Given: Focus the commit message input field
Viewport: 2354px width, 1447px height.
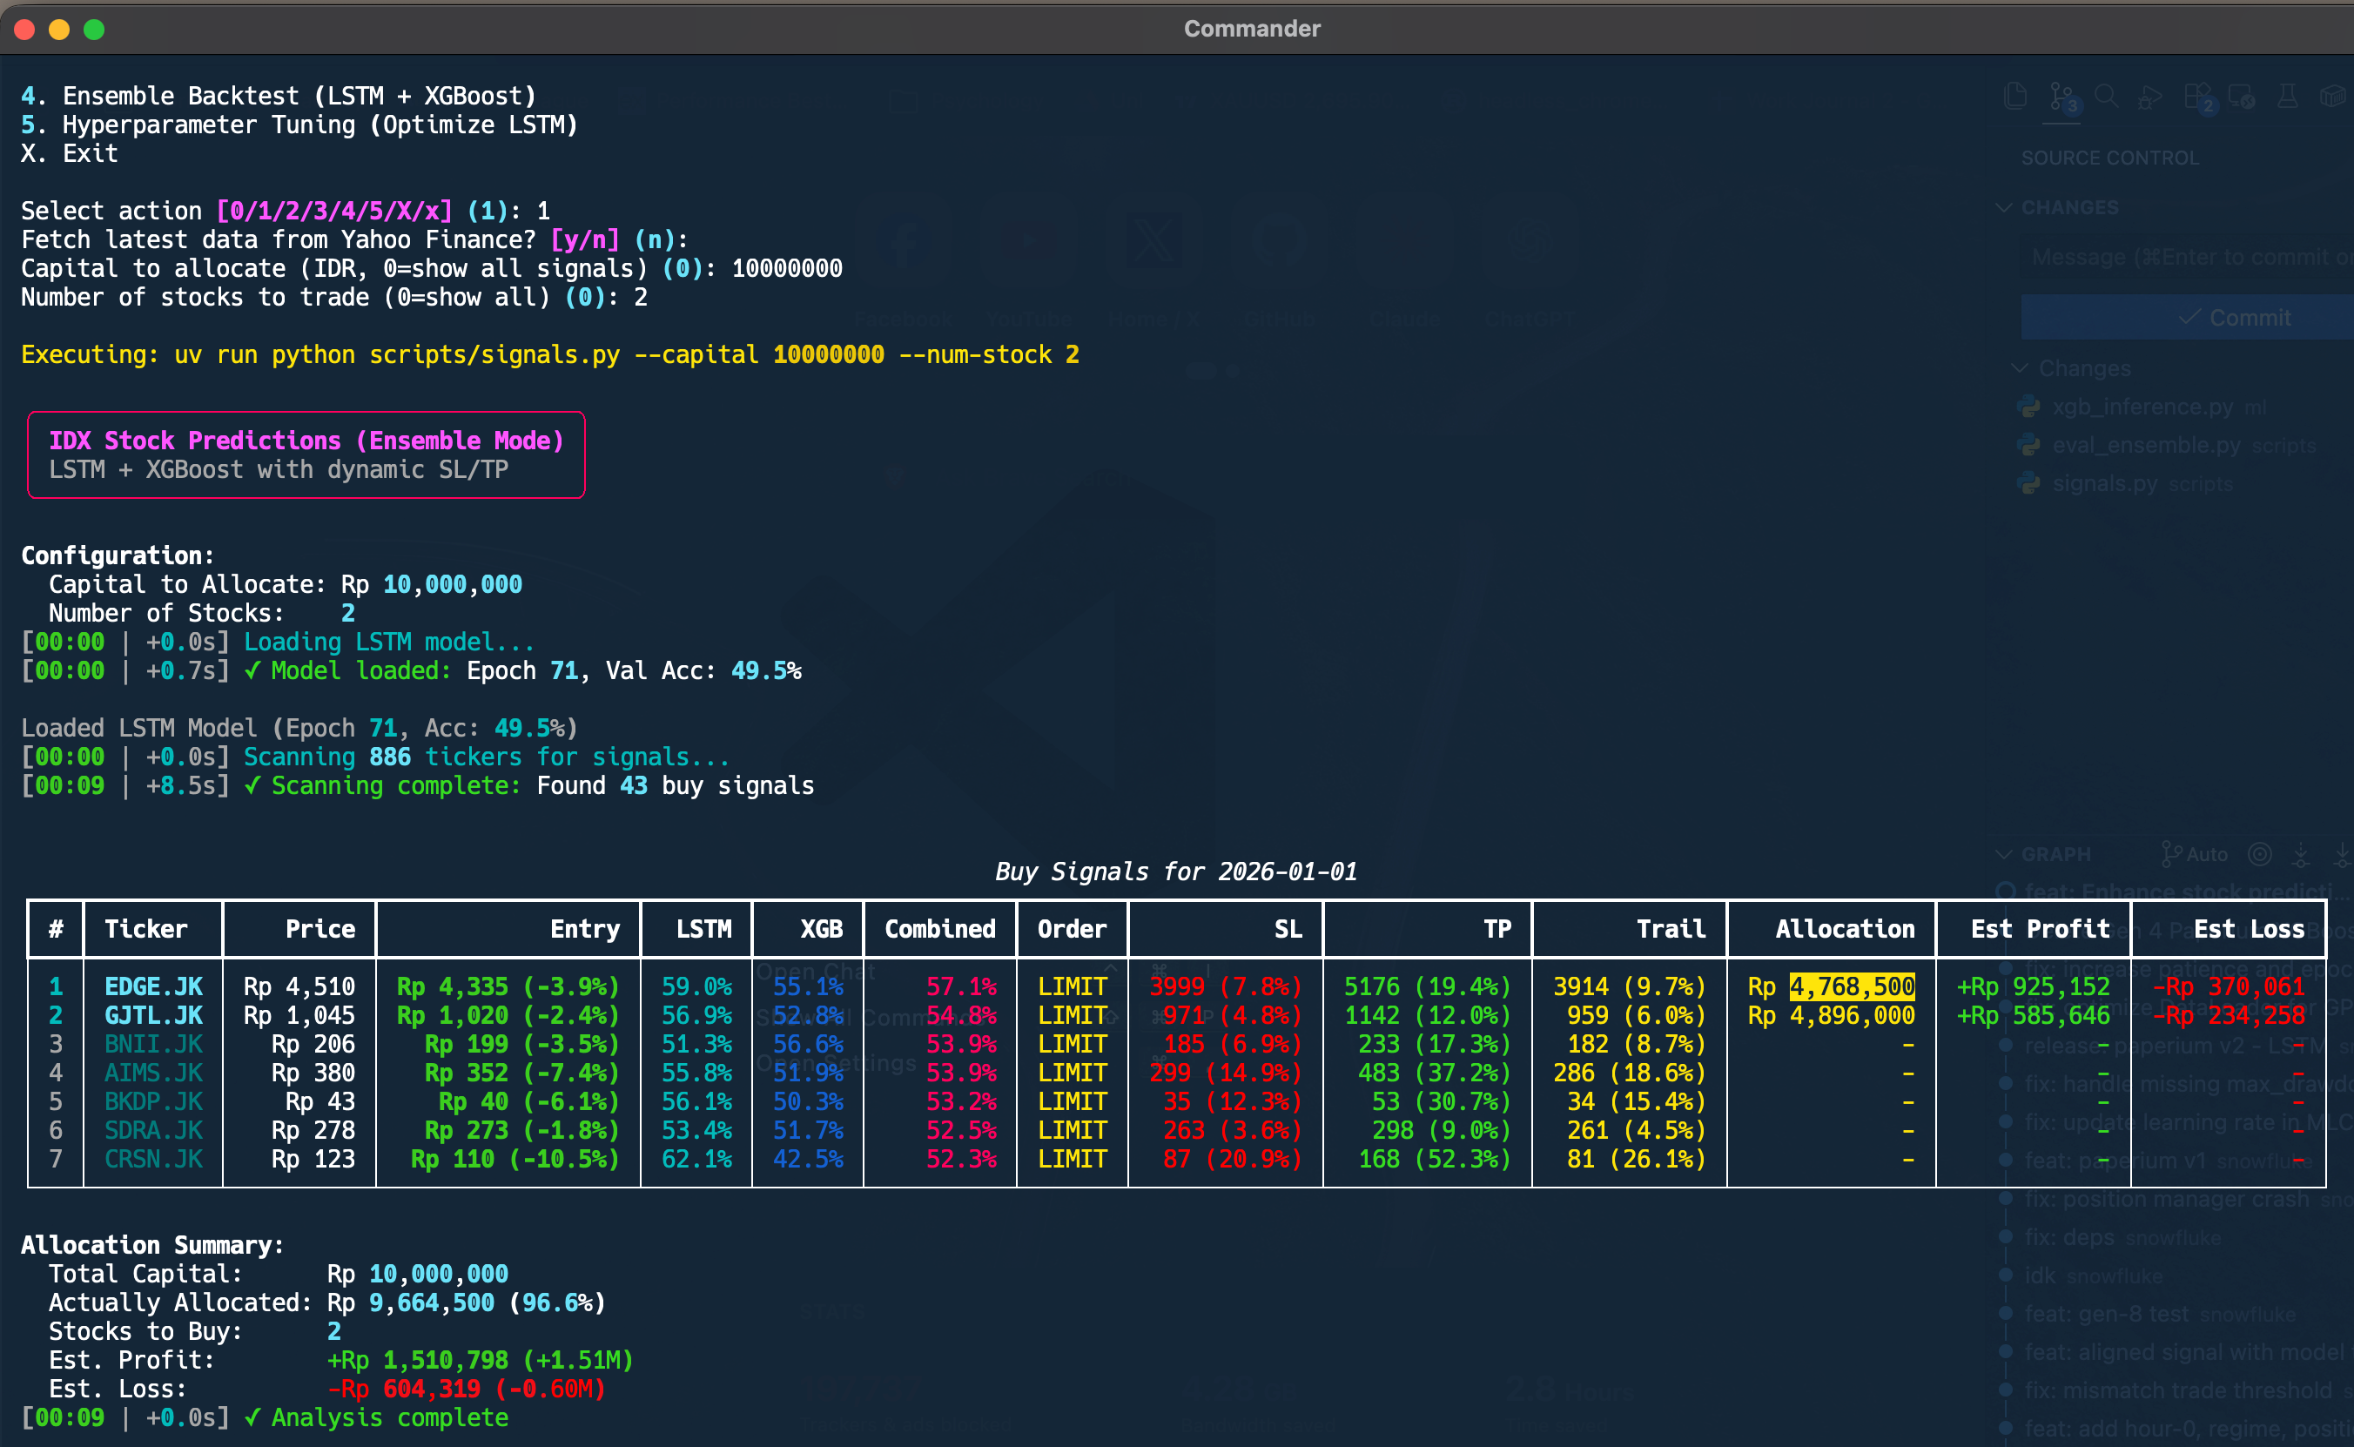Looking at the screenshot, I should coord(2188,257).
